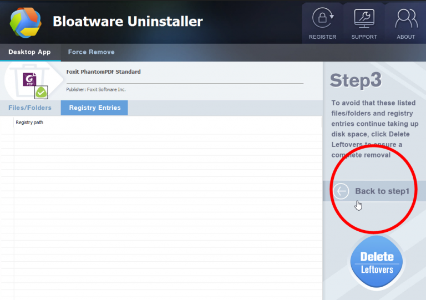Screen dimensions: 426x300
Task: Click the circled back arrow icon
Action: click(341, 191)
